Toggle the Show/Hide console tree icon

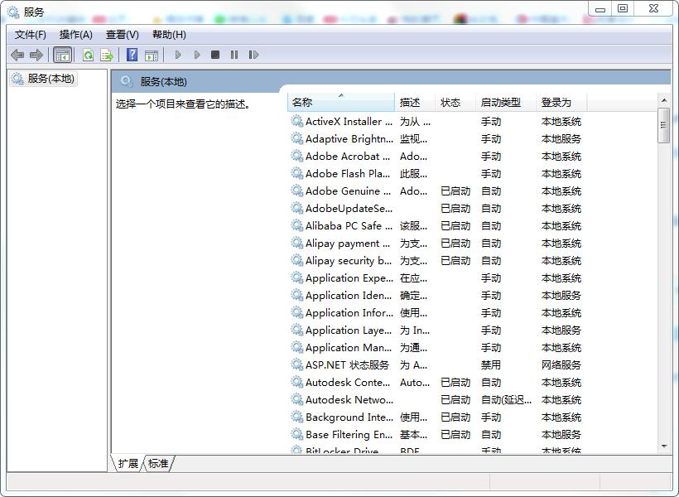pos(61,55)
